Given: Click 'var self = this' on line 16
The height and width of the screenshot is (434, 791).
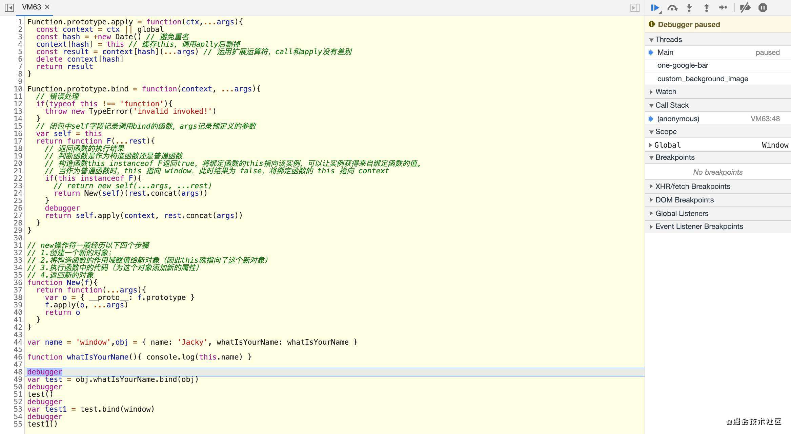Looking at the screenshot, I should click(x=69, y=133).
